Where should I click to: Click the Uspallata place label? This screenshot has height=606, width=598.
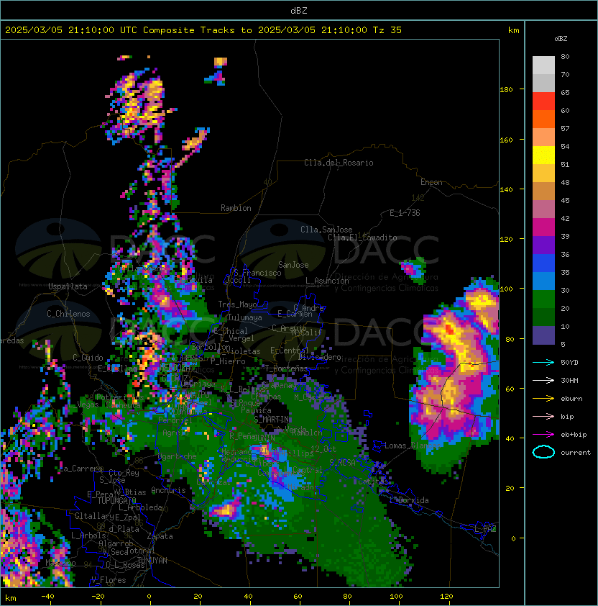pos(68,286)
